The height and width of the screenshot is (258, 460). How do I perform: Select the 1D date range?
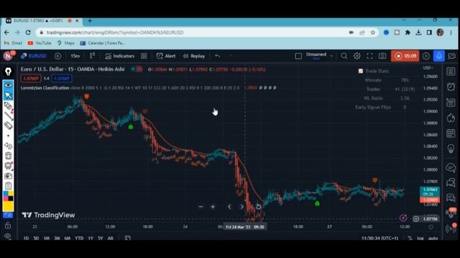click(x=26, y=238)
